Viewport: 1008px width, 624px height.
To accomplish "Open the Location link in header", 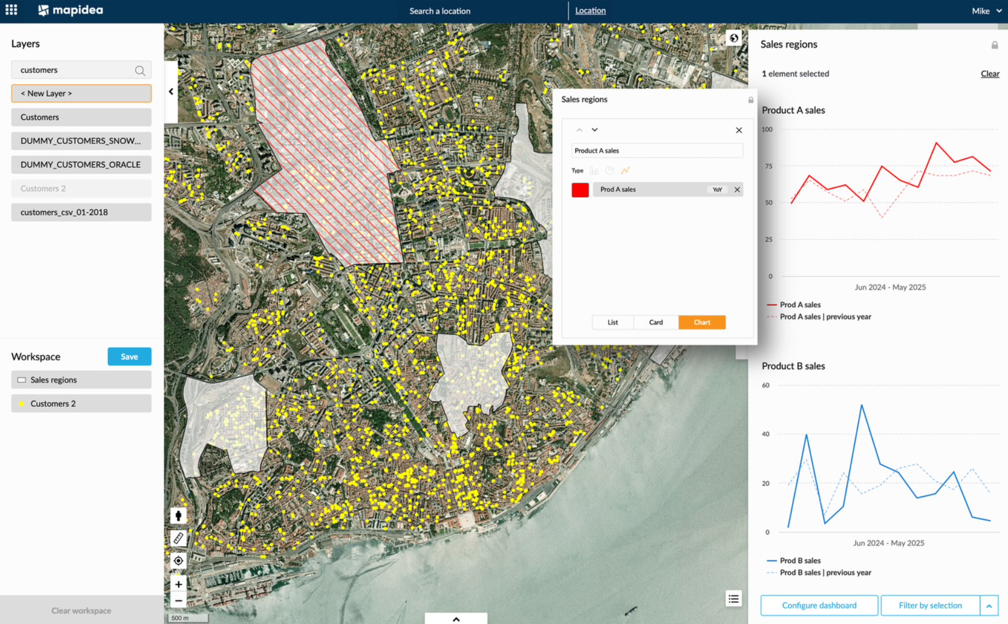I will [x=590, y=10].
